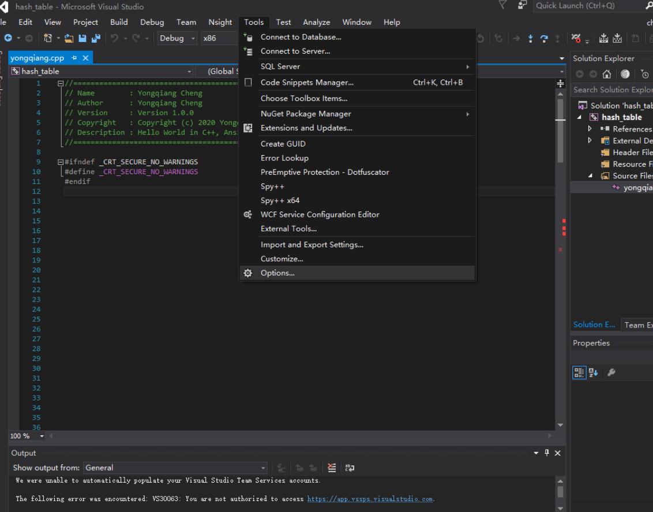Viewport: 653px width, 512px height.
Task: Open Extensions and Updates
Action: 307,128
